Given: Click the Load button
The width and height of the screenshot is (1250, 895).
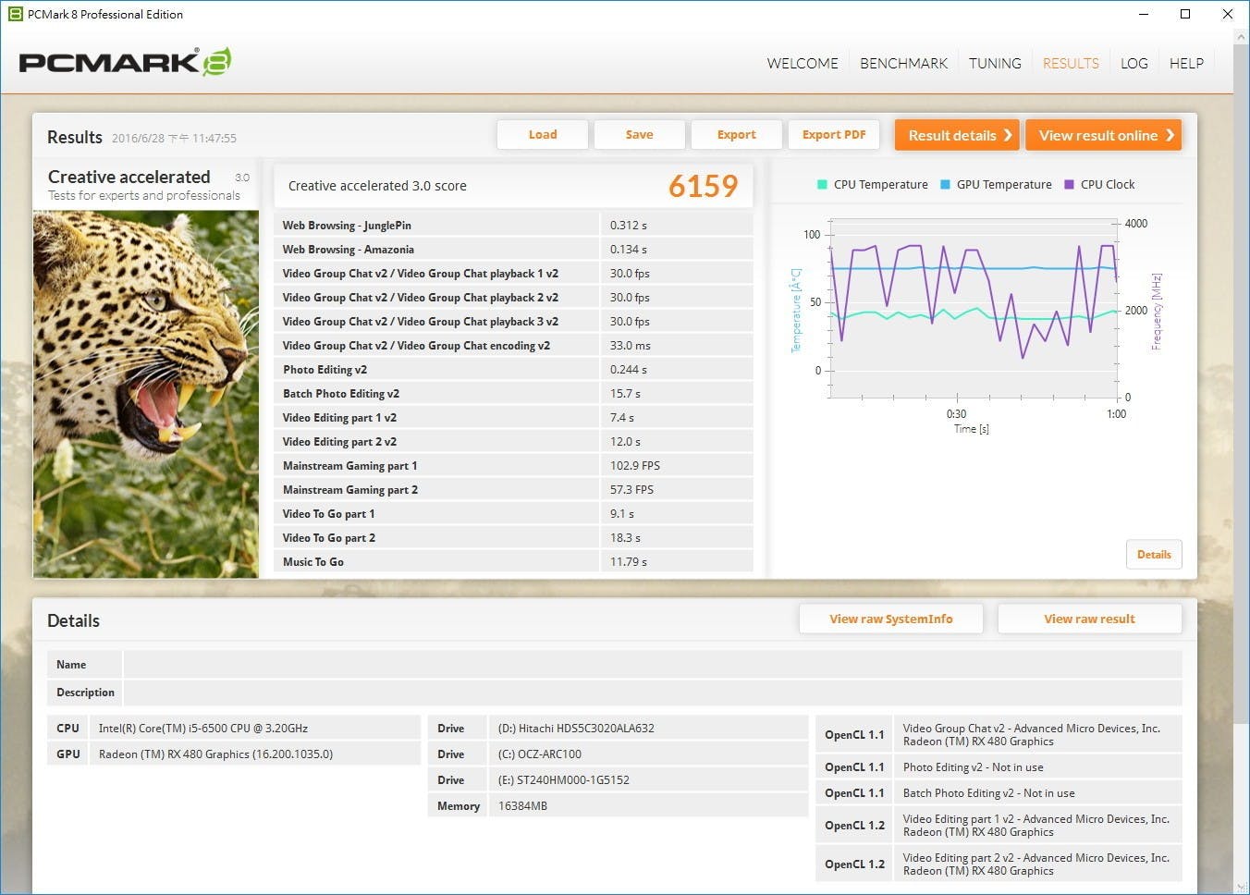Looking at the screenshot, I should (x=543, y=135).
